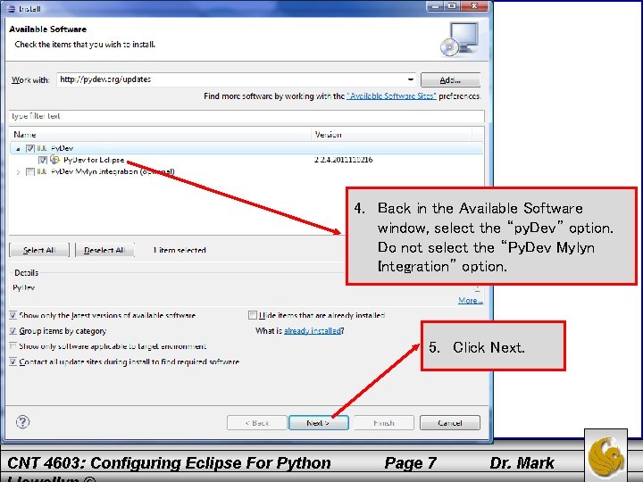Toggle Group items by category checkbox
The width and height of the screenshot is (643, 482).
pyautogui.click(x=13, y=331)
